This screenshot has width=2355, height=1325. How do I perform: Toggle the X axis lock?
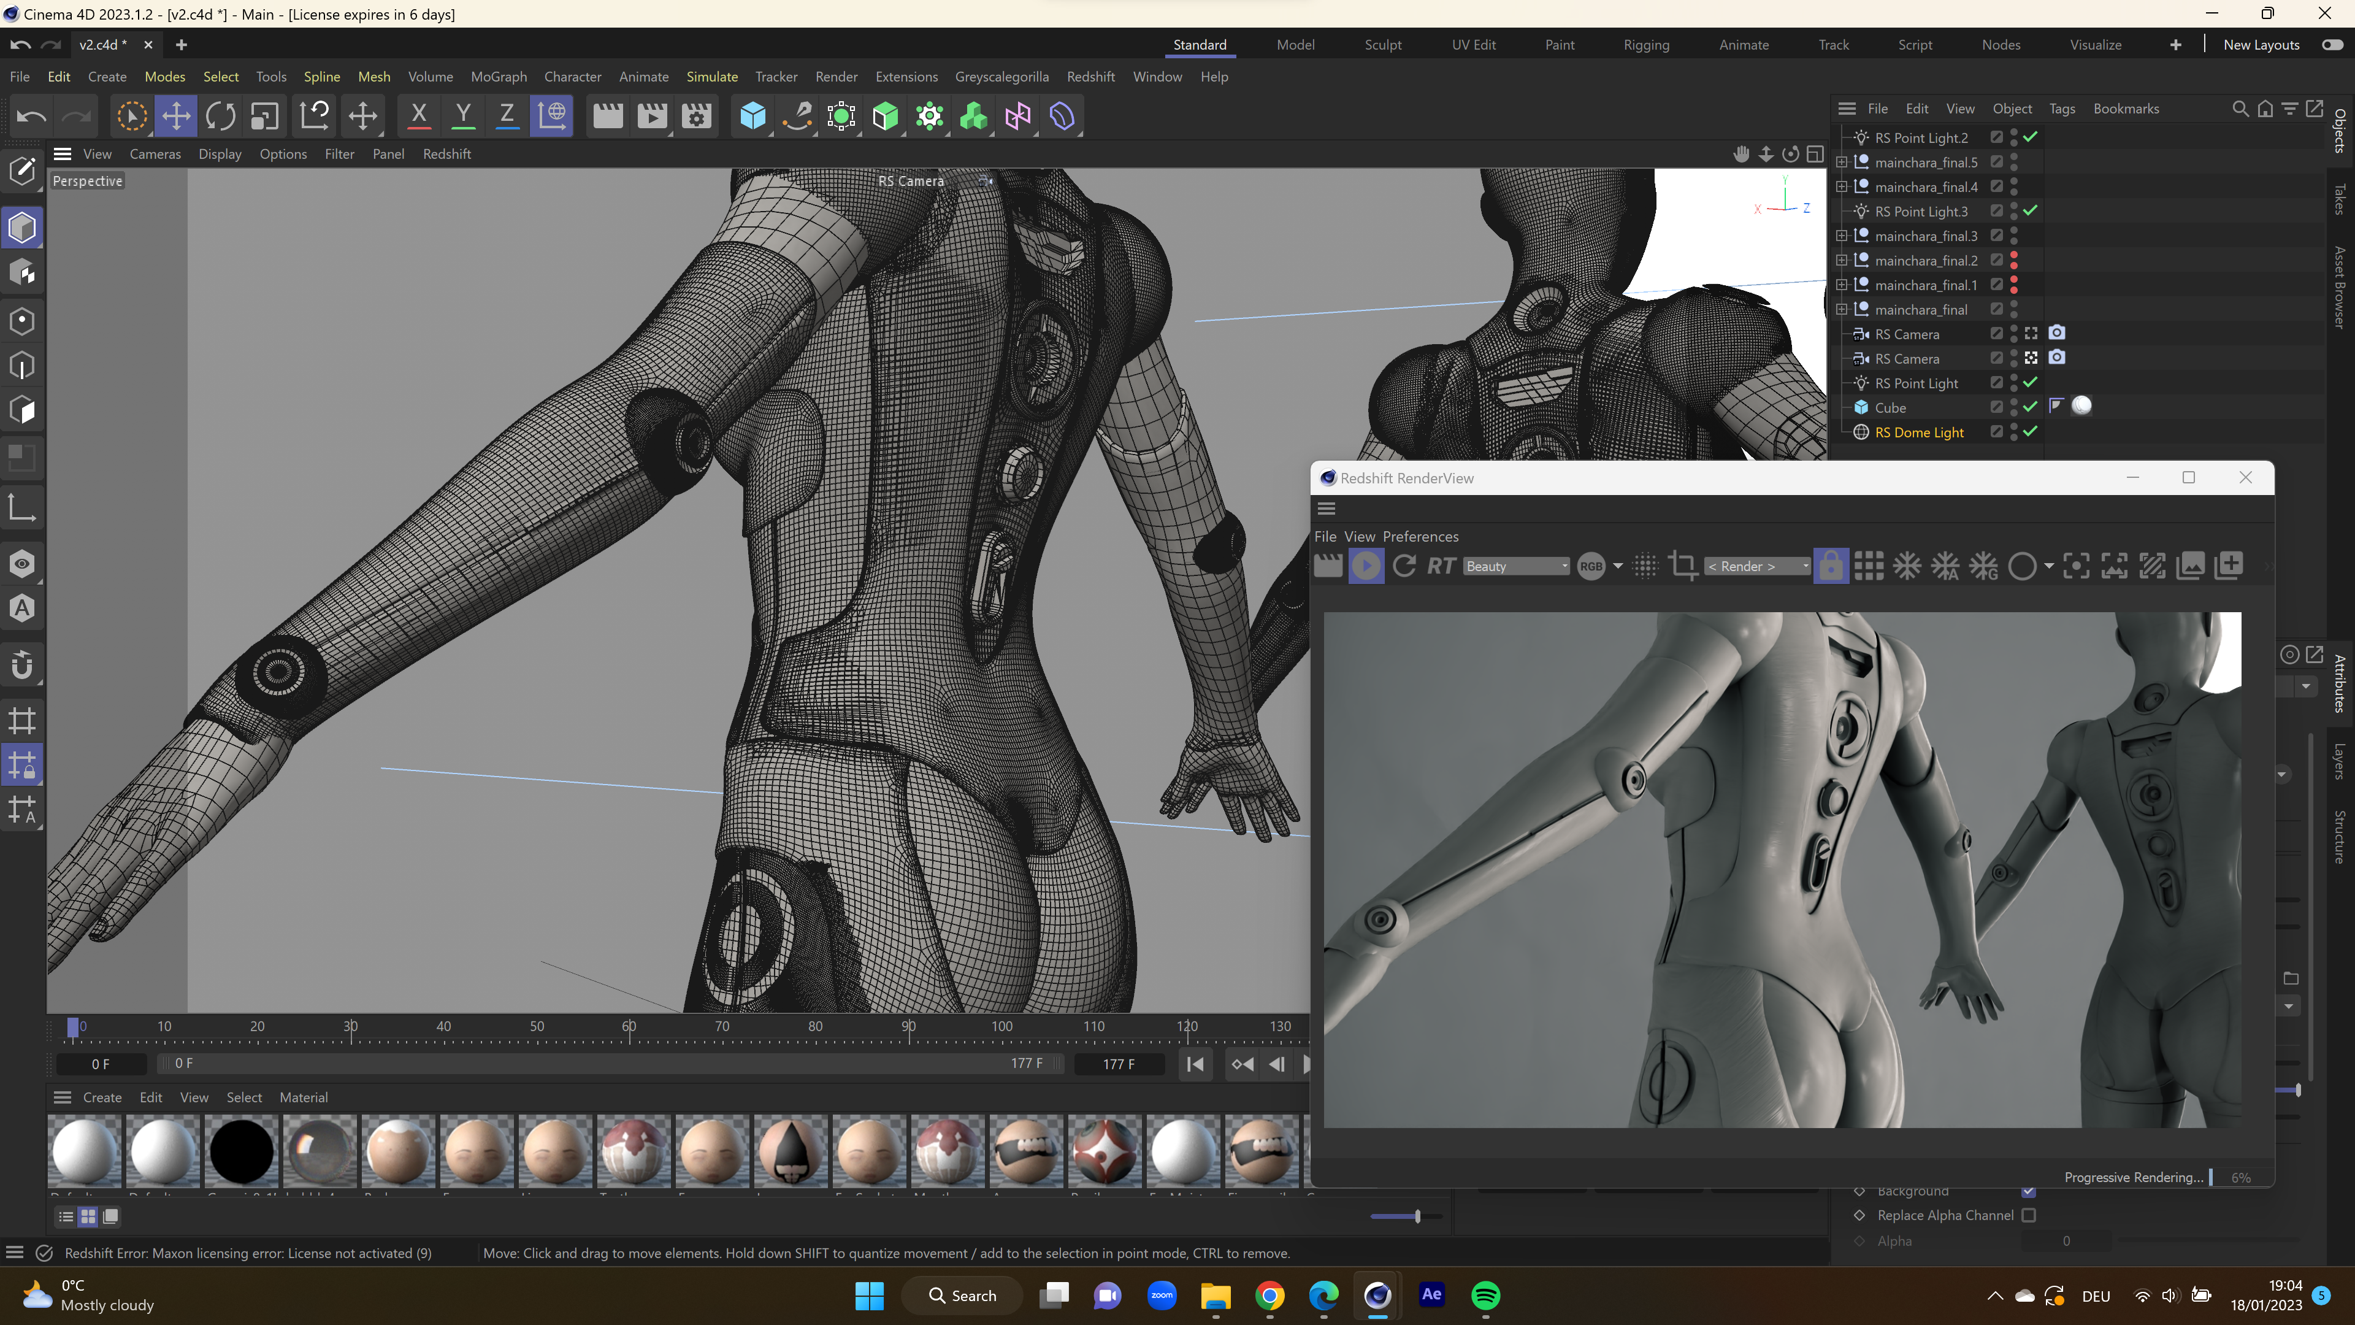pos(419,116)
